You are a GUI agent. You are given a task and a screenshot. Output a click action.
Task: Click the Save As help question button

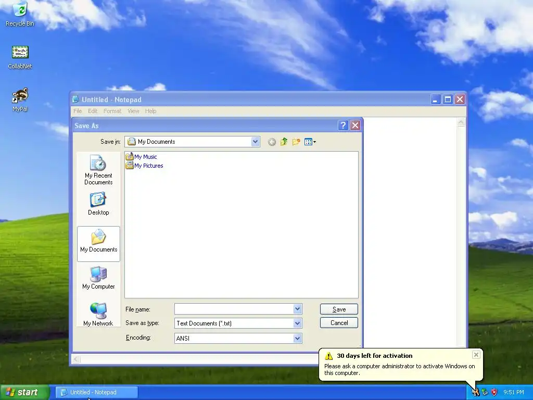click(x=343, y=126)
